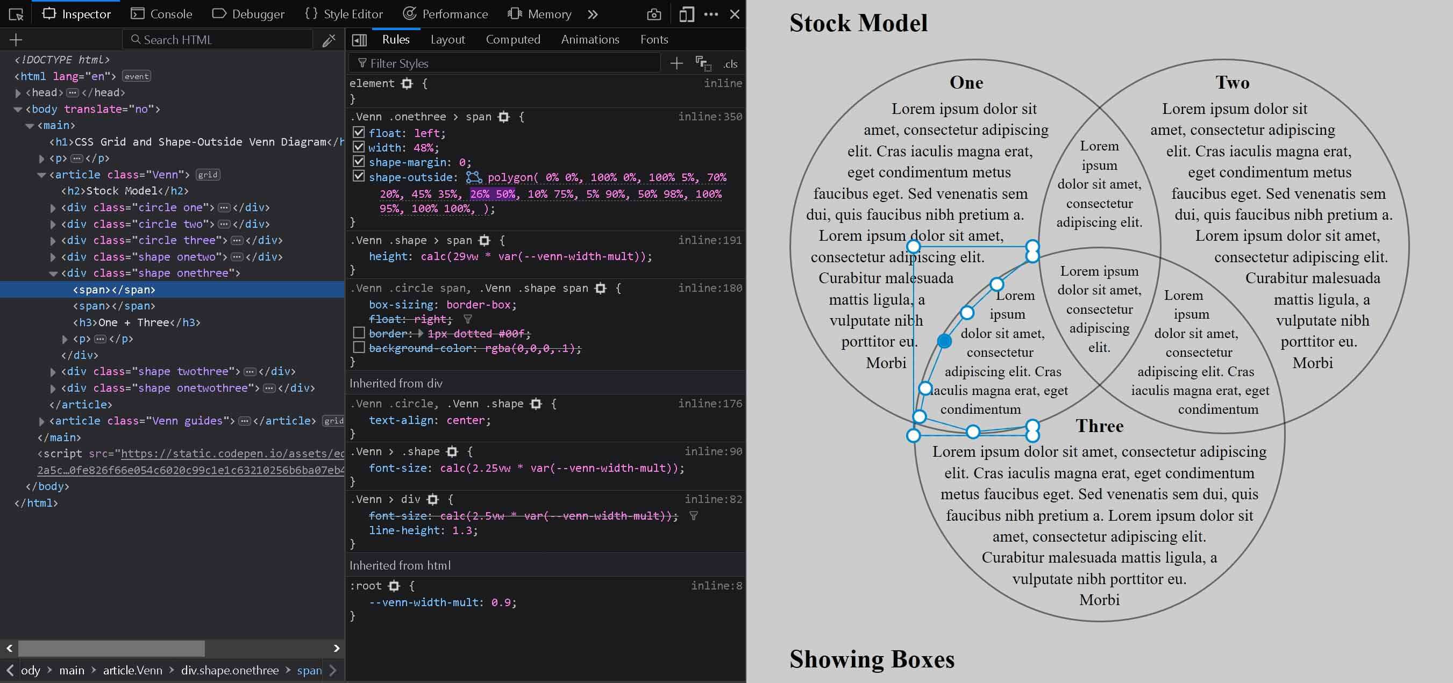Pick color with the eyedropper icon

point(329,40)
